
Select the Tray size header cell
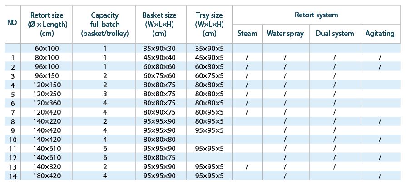[209, 24]
